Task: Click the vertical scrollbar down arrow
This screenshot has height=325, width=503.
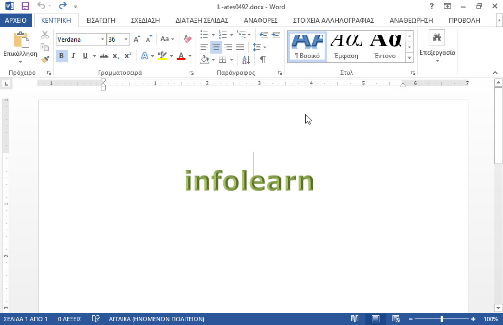Action: [x=498, y=308]
